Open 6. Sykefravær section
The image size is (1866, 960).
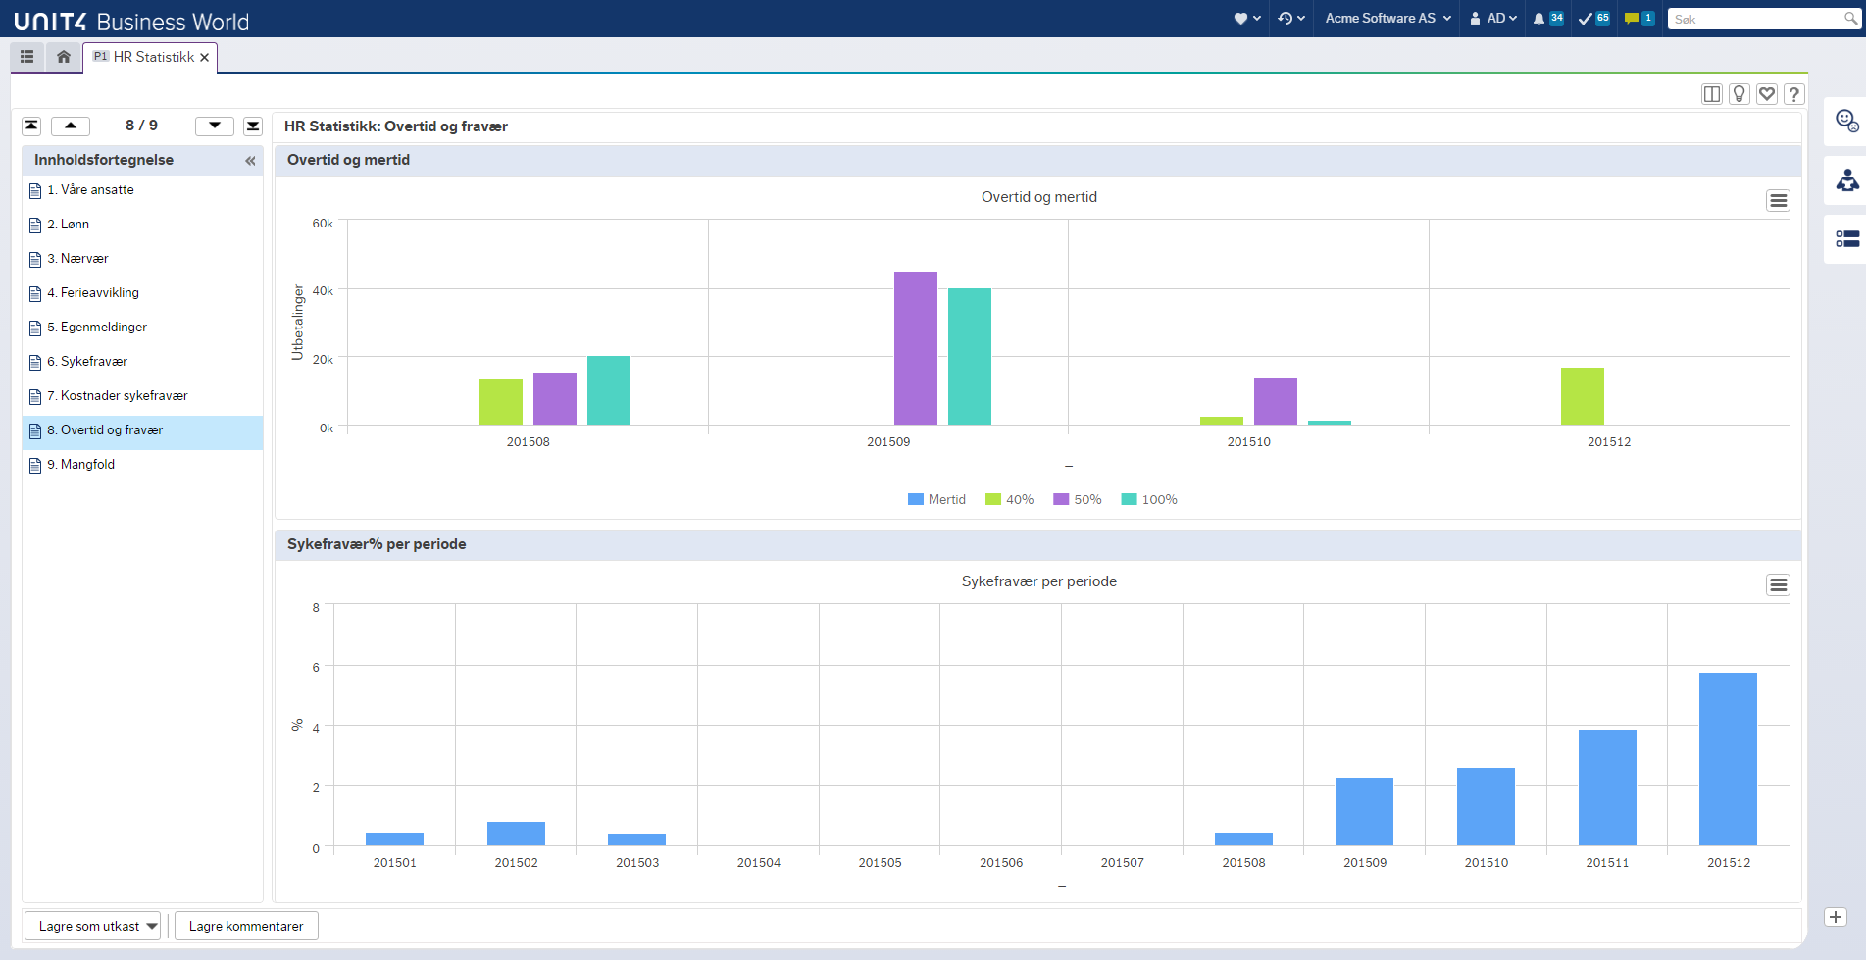pyautogui.click(x=142, y=362)
